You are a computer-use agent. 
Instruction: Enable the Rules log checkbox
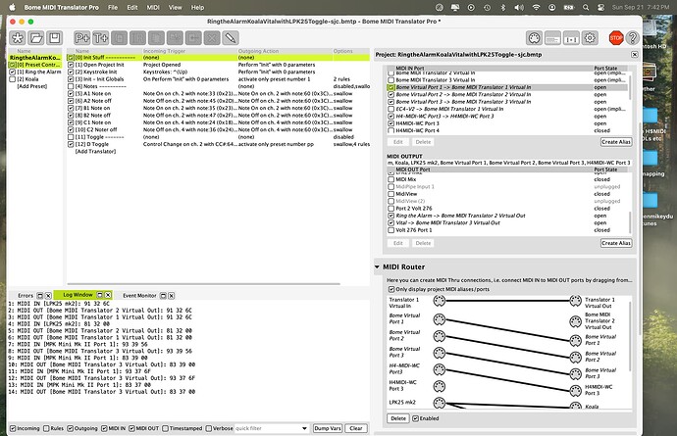(x=46, y=428)
